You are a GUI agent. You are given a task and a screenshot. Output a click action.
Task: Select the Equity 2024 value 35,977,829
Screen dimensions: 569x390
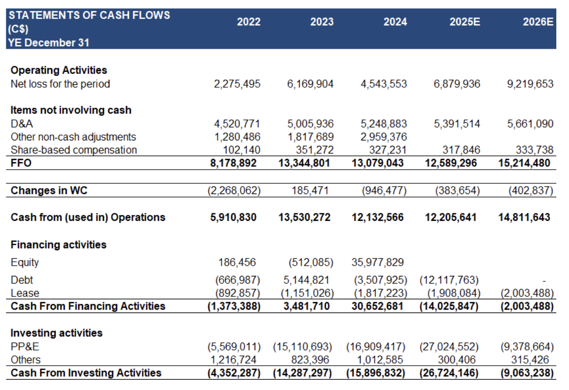377,263
